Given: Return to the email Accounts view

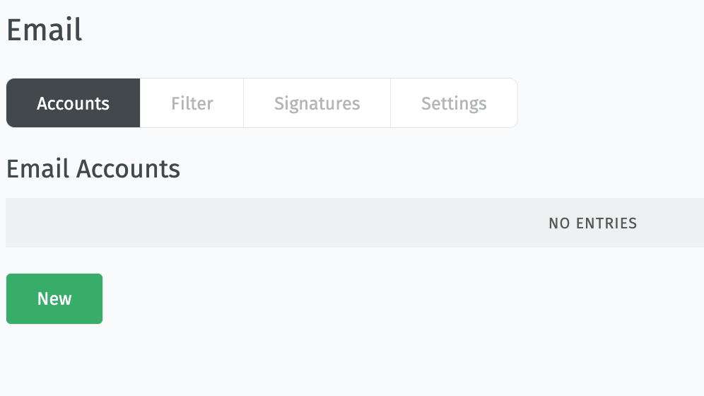Looking at the screenshot, I should (74, 103).
